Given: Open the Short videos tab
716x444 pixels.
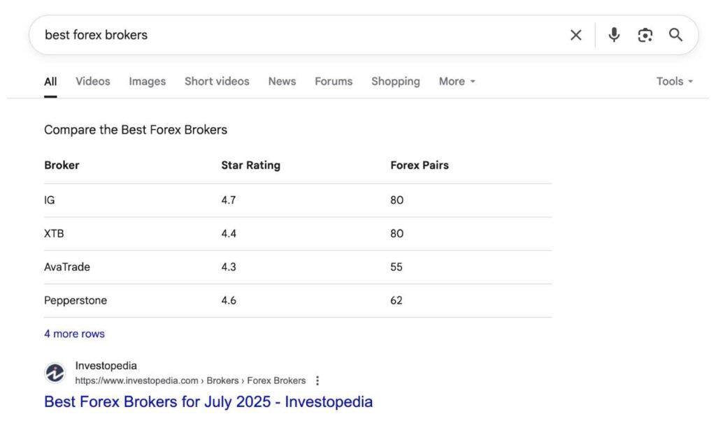Looking at the screenshot, I should 217,82.
